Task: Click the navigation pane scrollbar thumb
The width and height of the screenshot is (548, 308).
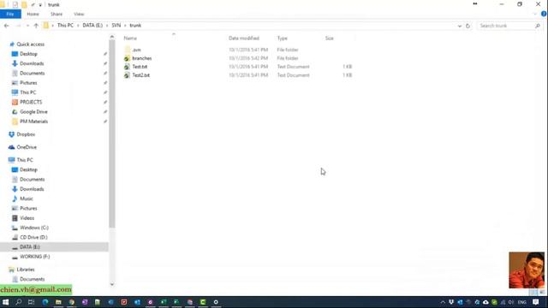Action: [x=112, y=133]
